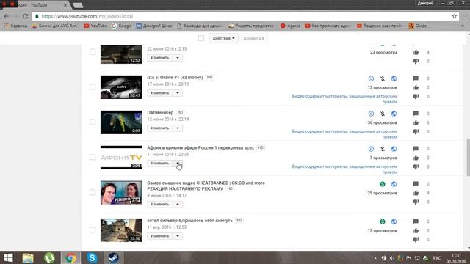Open Steam from the taskbar
Image resolution: width=470 pixels, height=264 pixels.
[113, 257]
